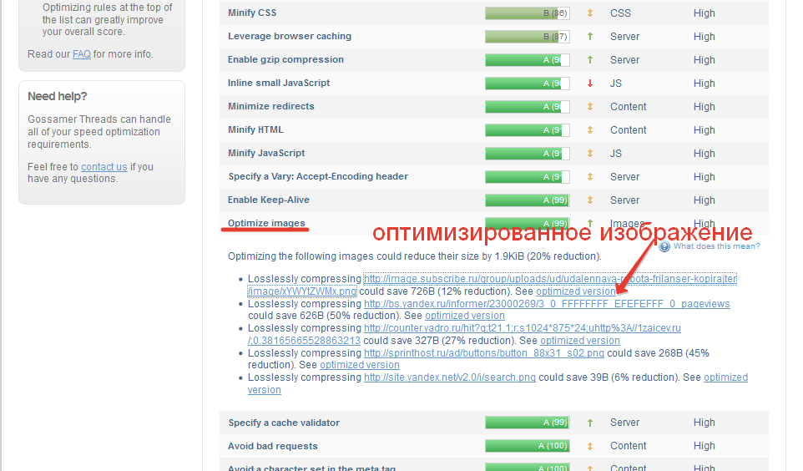
Task: Click the green up arrow for Specify a cache validator
Action: pyautogui.click(x=589, y=423)
